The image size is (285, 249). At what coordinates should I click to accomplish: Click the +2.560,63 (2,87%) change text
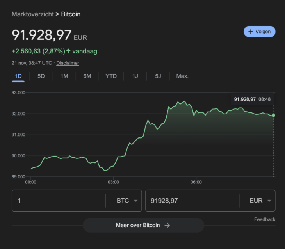(x=38, y=51)
